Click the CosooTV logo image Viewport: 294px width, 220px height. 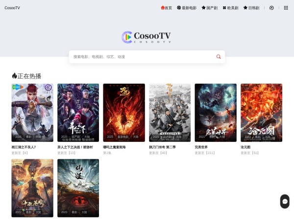pos(147,37)
